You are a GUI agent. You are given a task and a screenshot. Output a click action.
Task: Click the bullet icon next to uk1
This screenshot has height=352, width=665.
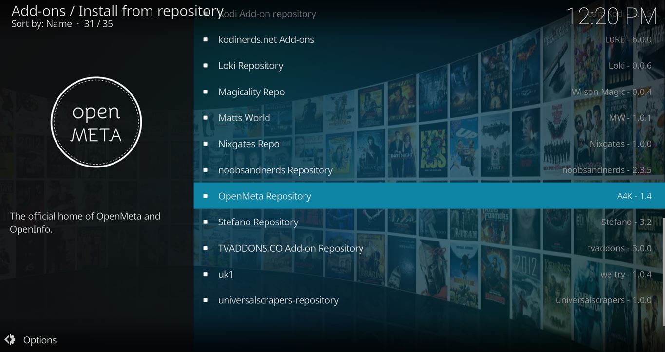pyautogui.click(x=205, y=275)
